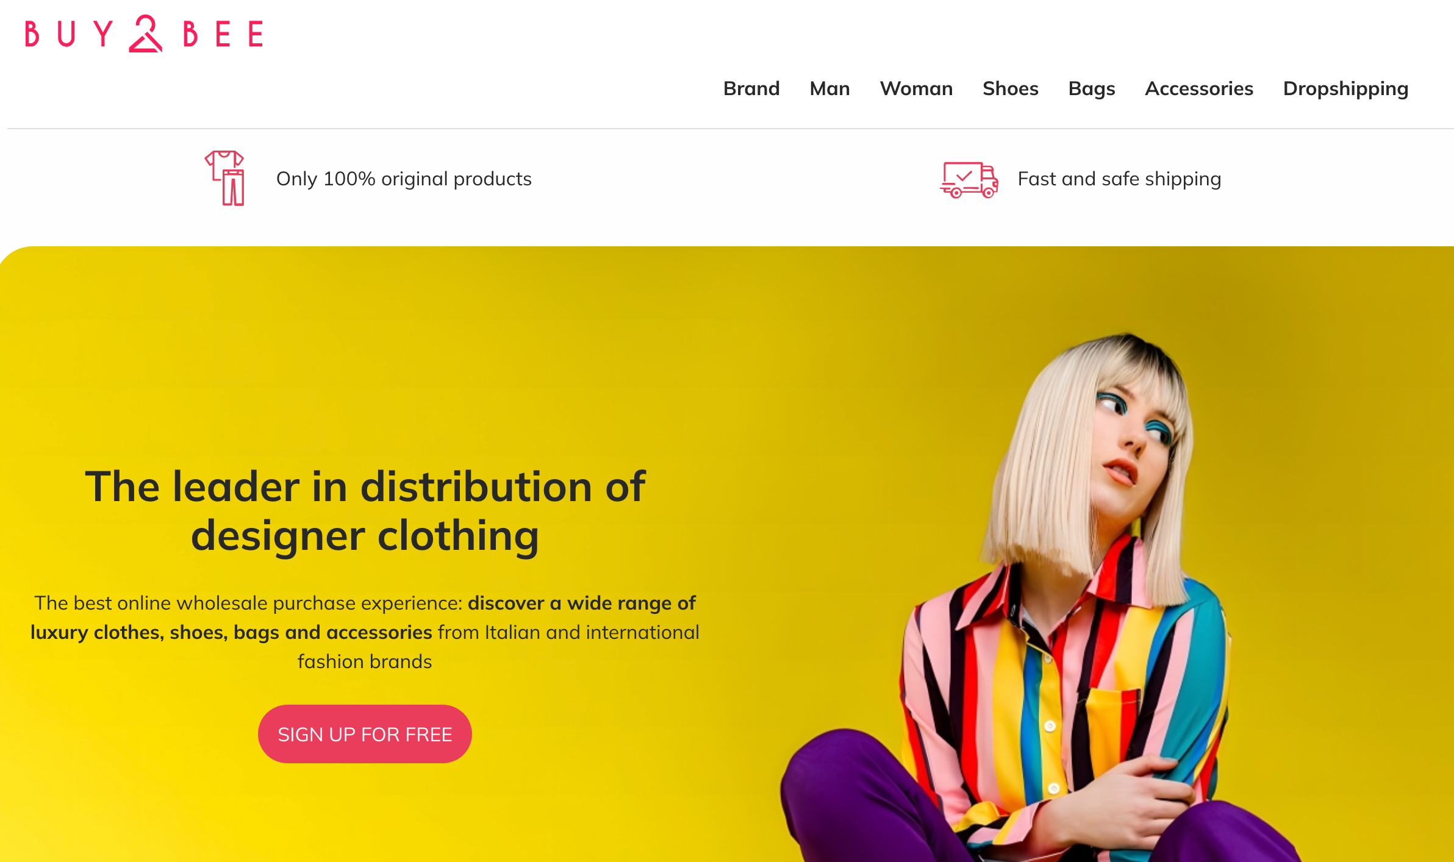Open the Dropshipping page
Screen dimensions: 1454x862
click(x=1345, y=89)
